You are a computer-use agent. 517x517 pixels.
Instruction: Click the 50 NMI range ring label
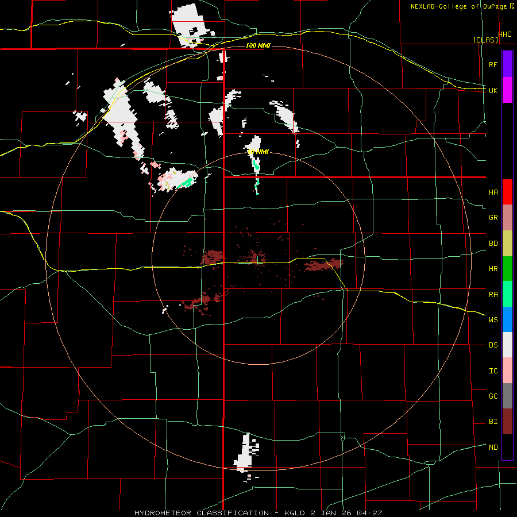(x=258, y=152)
